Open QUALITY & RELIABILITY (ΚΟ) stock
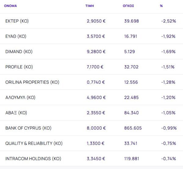Viewport: 183px width, 169px height. click(34, 143)
